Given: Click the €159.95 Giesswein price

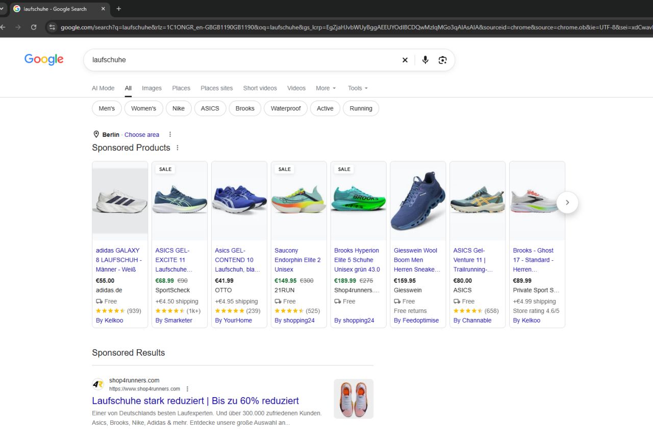Looking at the screenshot, I should 405,281.
